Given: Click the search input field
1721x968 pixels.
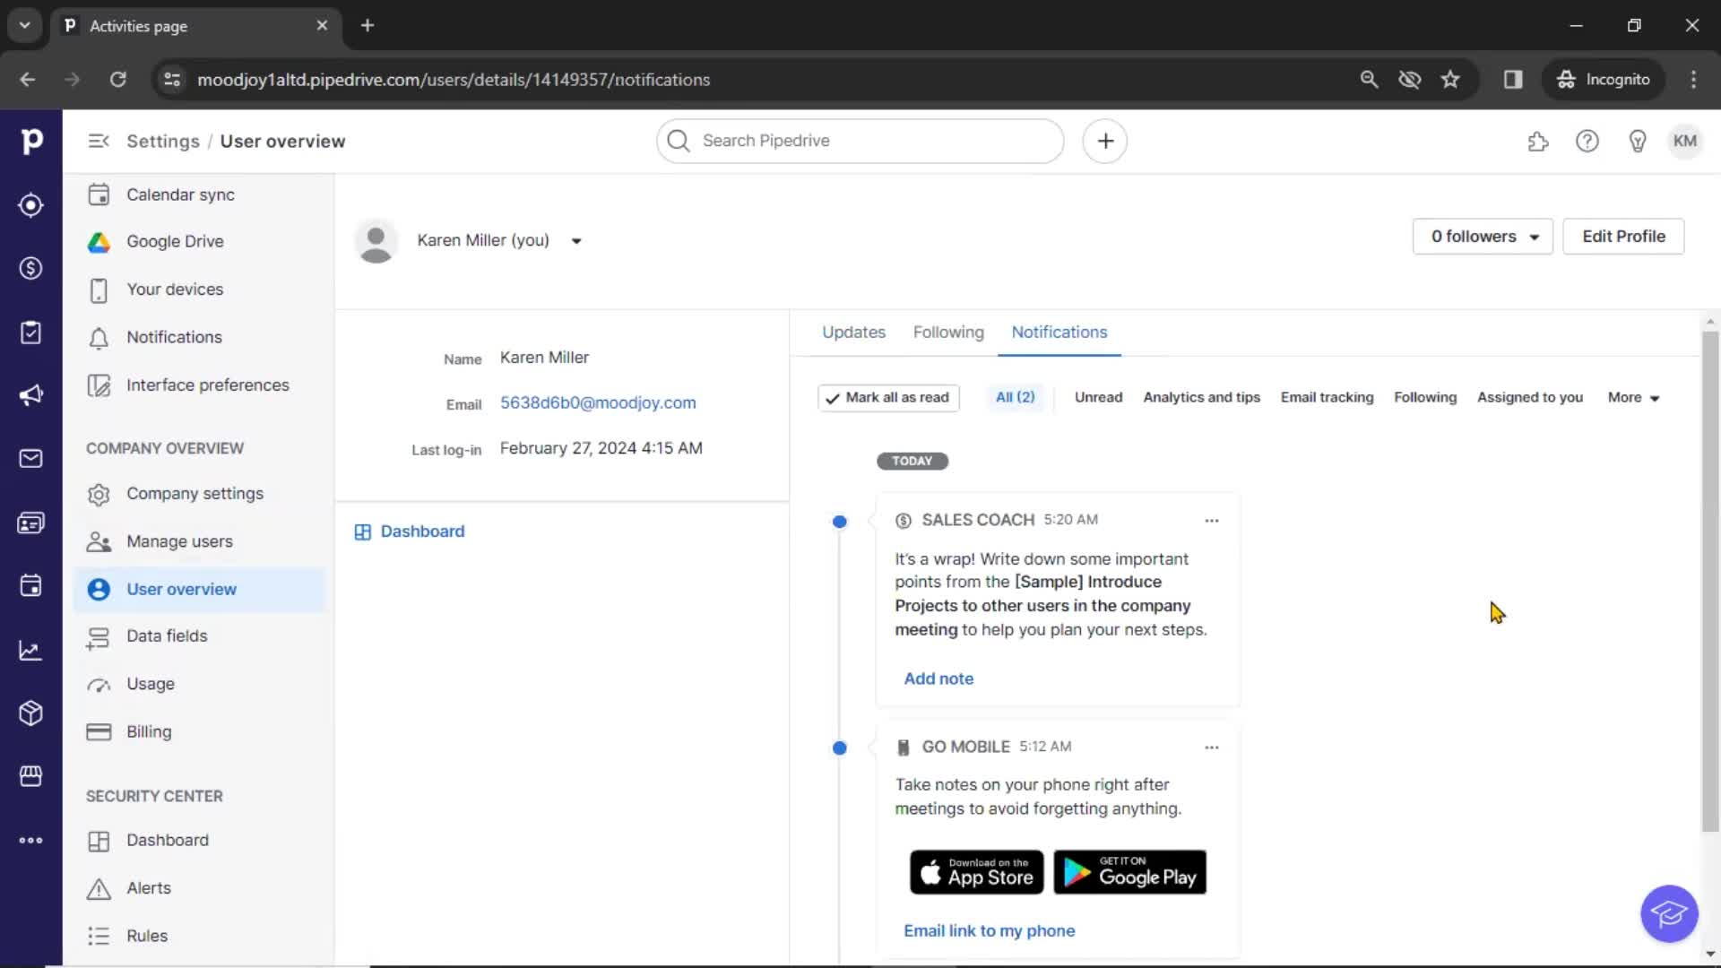Looking at the screenshot, I should (x=860, y=140).
